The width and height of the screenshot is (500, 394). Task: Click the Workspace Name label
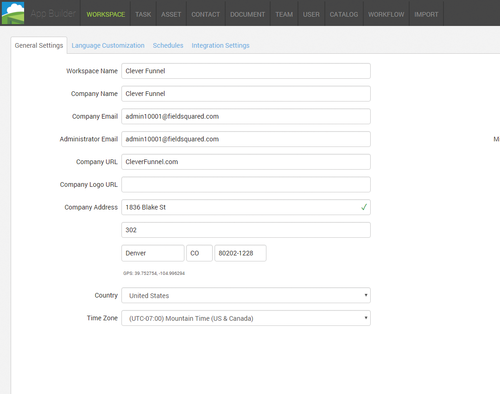tap(92, 71)
